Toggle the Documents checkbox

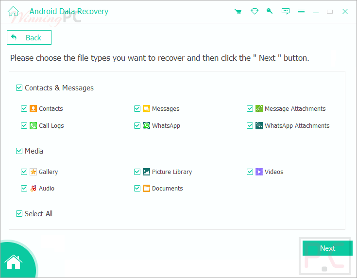[x=137, y=188]
